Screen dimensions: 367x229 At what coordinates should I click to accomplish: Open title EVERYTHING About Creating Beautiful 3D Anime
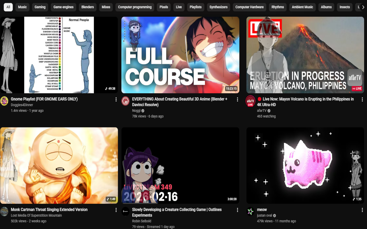(180, 102)
